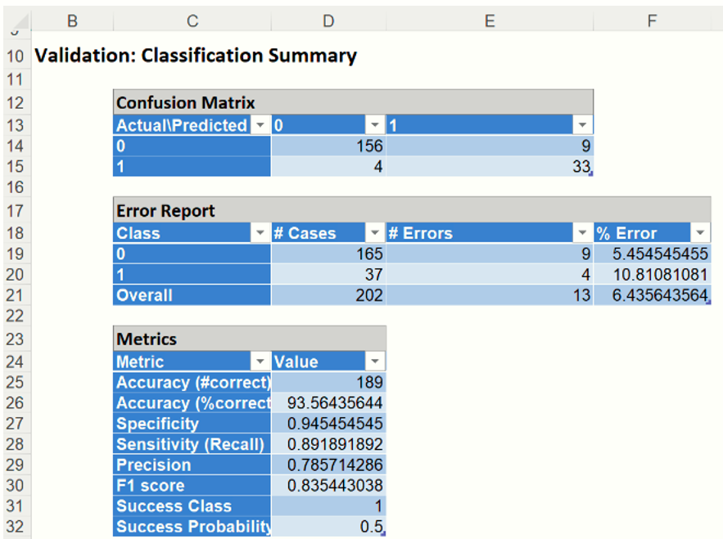Expand the # Cases filter arrow
This screenshot has width=723, height=539.
pos(375,233)
